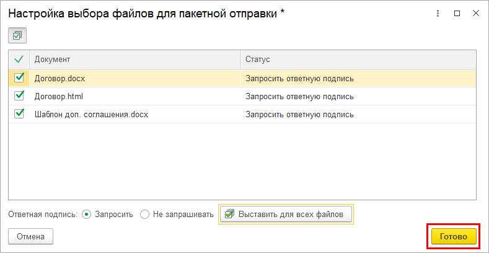Image resolution: width=489 pixels, height=253 pixels.
Task: Click status cell of Договор.html row
Action: point(299,97)
